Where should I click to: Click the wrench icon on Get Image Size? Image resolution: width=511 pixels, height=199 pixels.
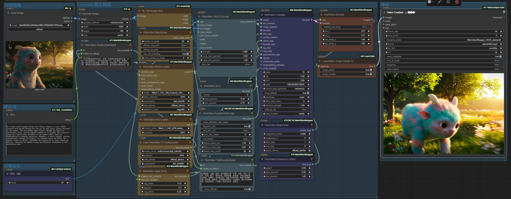pyautogui.click(x=143, y=11)
